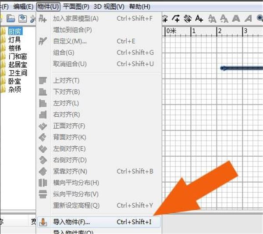Image resolution: width=263 pixels, height=234 pixels.
Task: Click the decrease text size icon
Action: coord(224,18)
